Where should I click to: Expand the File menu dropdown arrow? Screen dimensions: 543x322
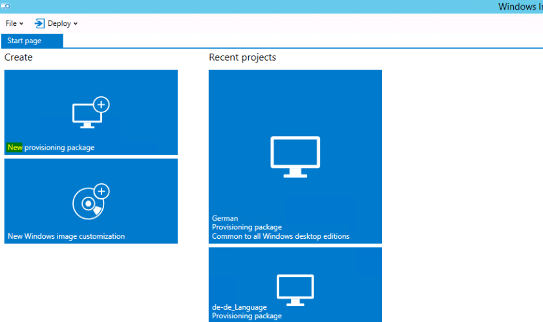coord(21,24)
